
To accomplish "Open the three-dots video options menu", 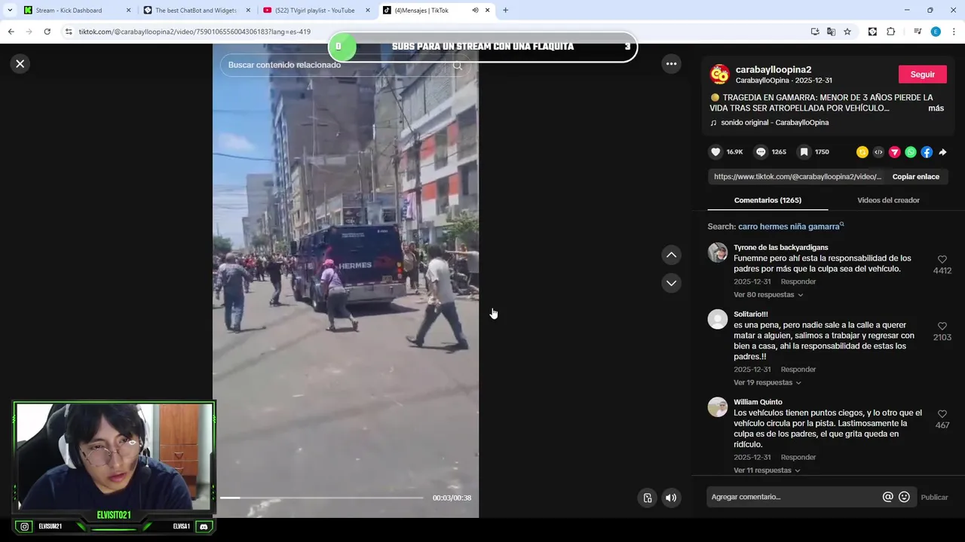I will [671, 64].
